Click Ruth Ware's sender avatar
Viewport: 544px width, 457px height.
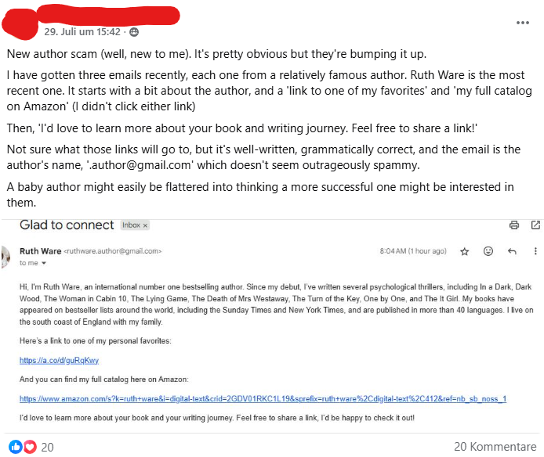click(6, 255)
